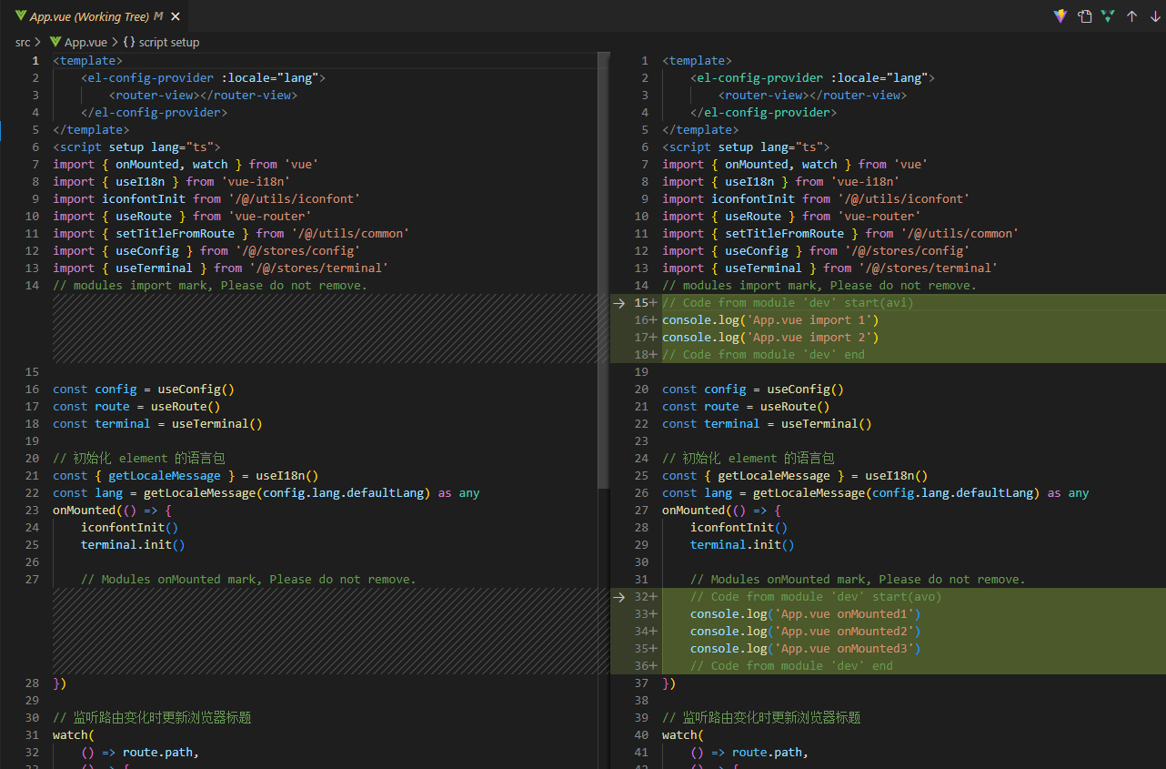Expand the App.vue breadcrumb item
The height and width of the screenshot is (769, 1166).
click(85, 42)
